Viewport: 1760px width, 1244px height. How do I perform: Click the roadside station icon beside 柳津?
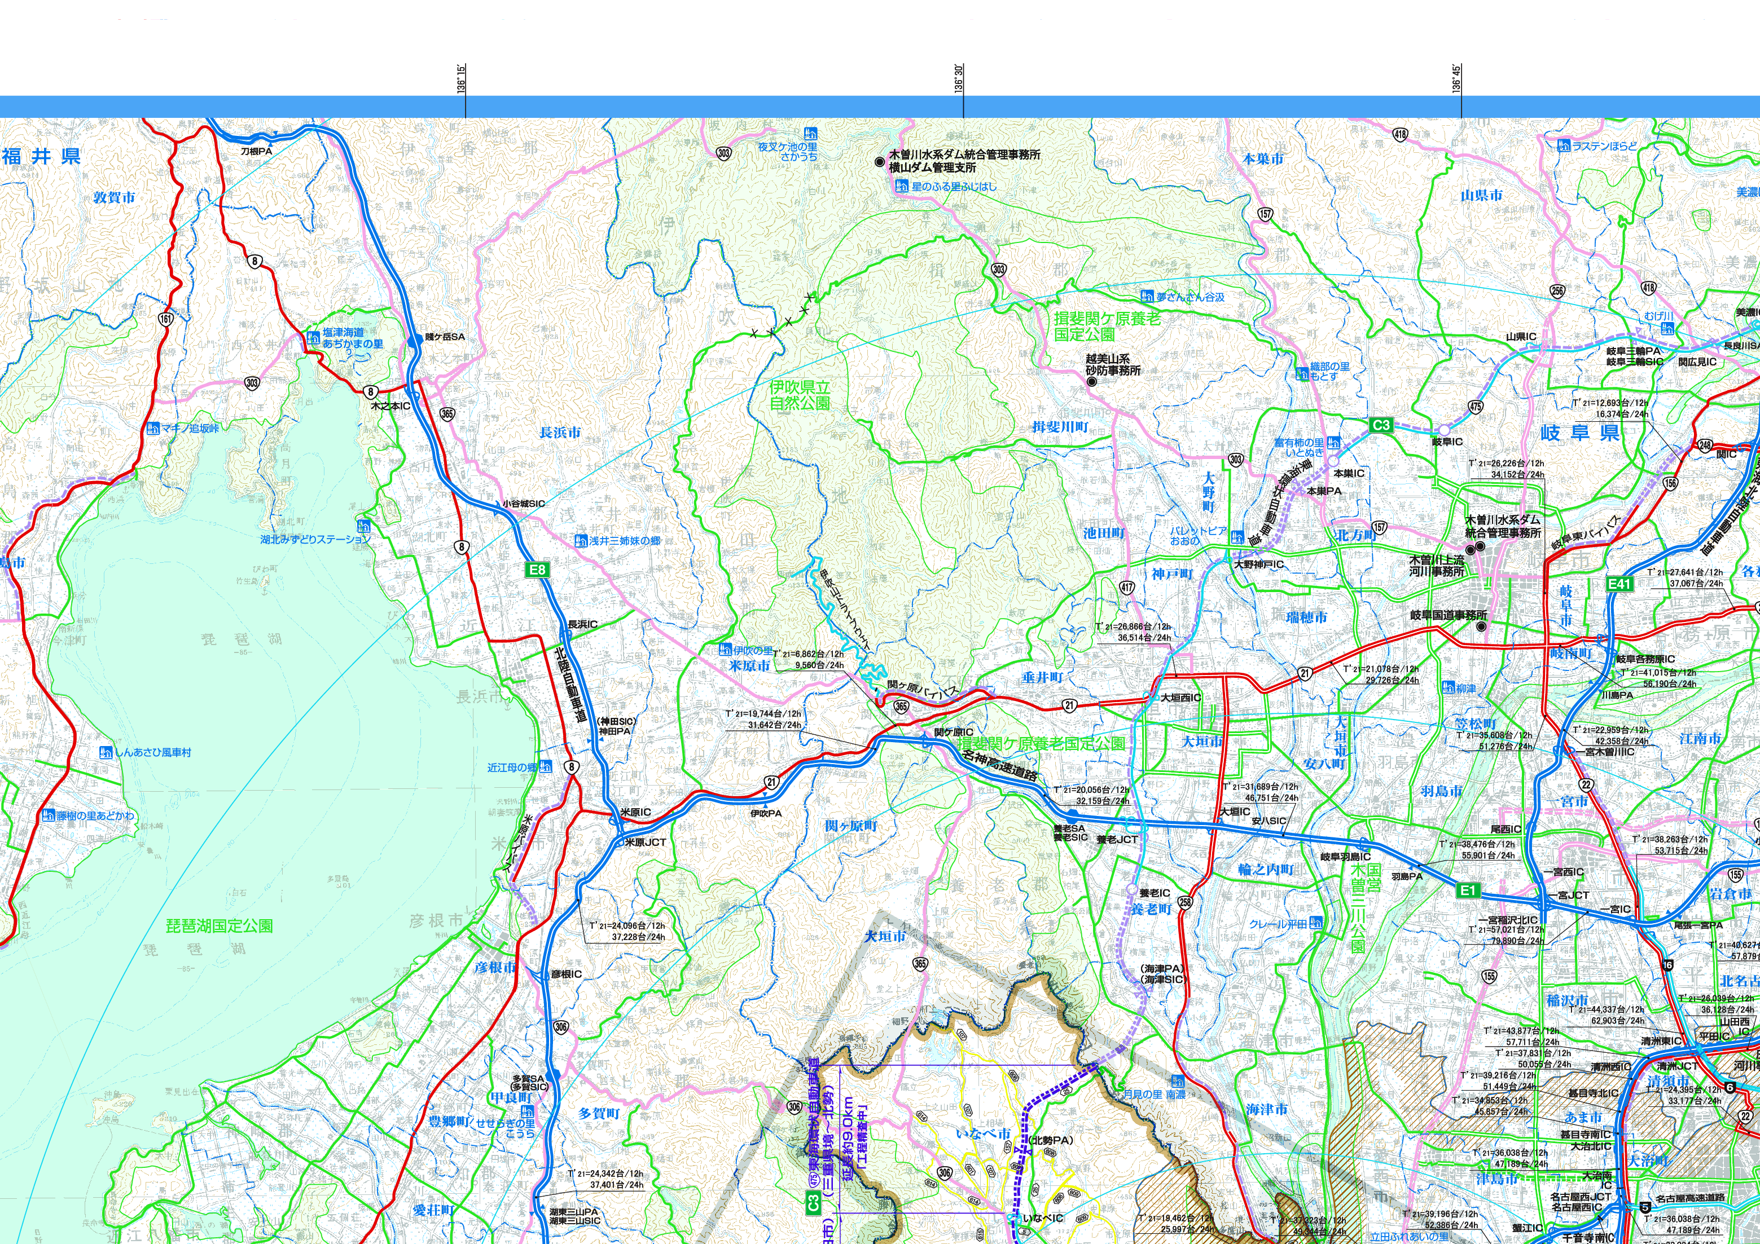[x=1448, y=687]
